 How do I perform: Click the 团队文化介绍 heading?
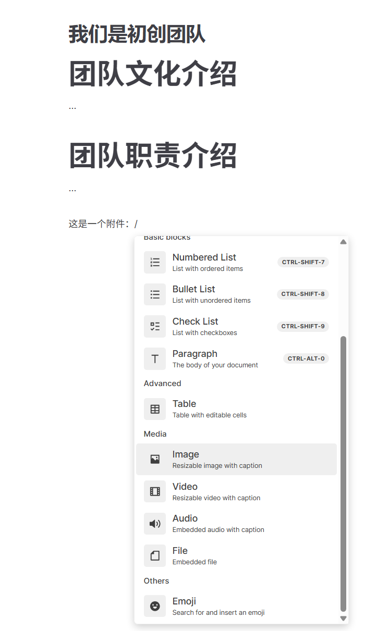[153, 73]
